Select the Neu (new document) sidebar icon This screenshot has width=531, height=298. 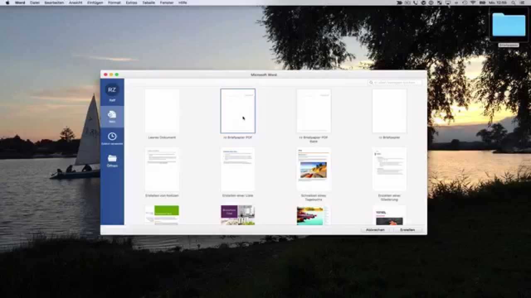click(112, 115)
